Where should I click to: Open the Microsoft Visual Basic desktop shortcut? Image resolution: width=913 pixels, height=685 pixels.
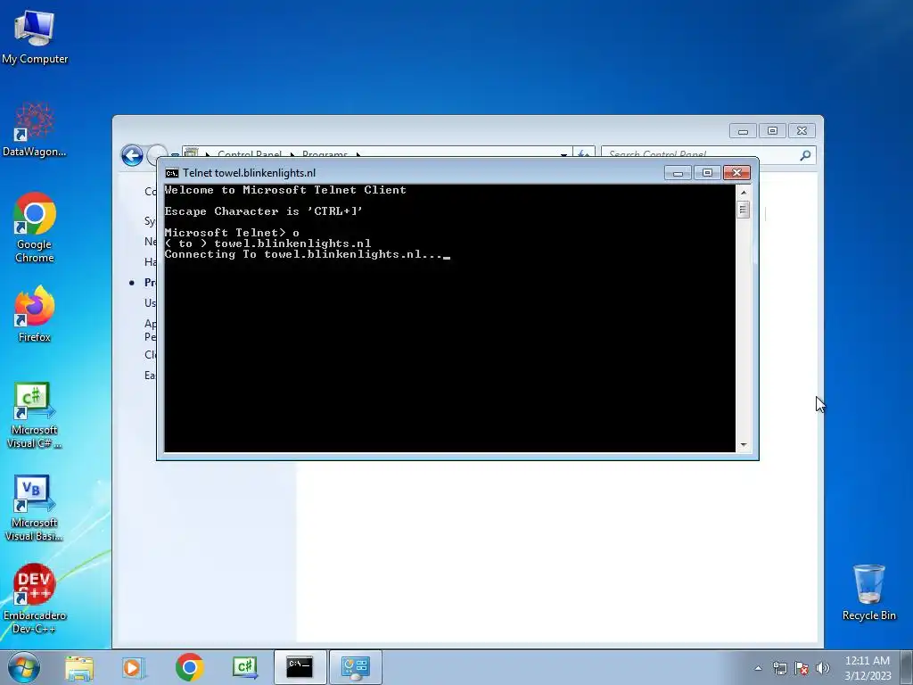(x=35, y=508)
